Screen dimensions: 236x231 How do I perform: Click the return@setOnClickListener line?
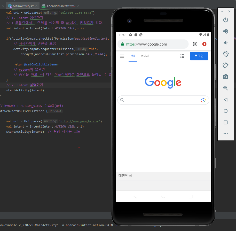(x=36, y=64)
